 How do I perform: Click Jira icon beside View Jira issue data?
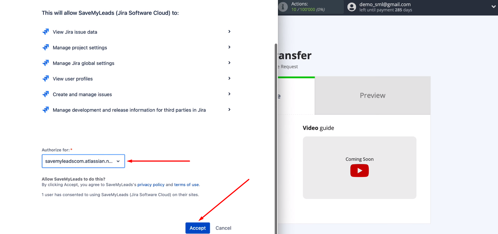[x=46, y=32]
